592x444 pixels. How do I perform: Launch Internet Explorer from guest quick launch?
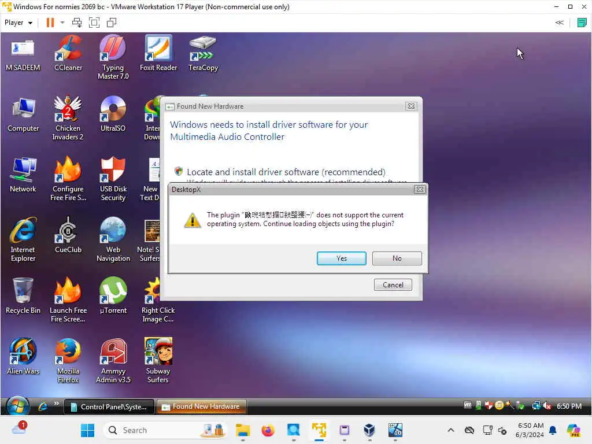coord(43,406)
